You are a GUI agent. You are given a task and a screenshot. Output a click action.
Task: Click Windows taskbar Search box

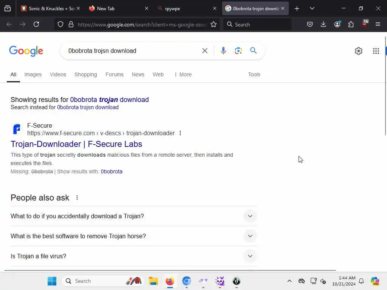coord(102,281)
